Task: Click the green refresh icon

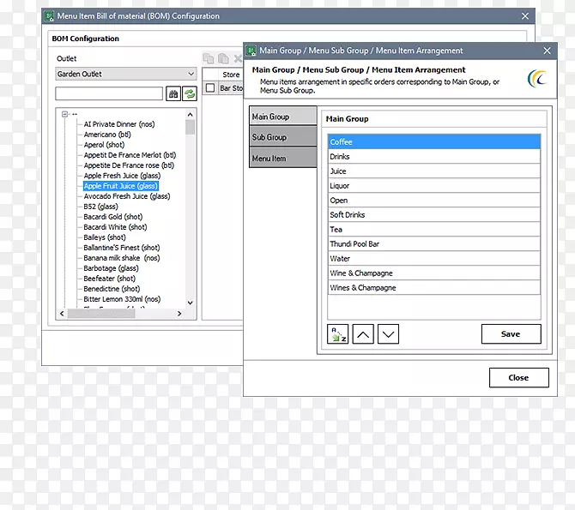Action: coord(189,93)
